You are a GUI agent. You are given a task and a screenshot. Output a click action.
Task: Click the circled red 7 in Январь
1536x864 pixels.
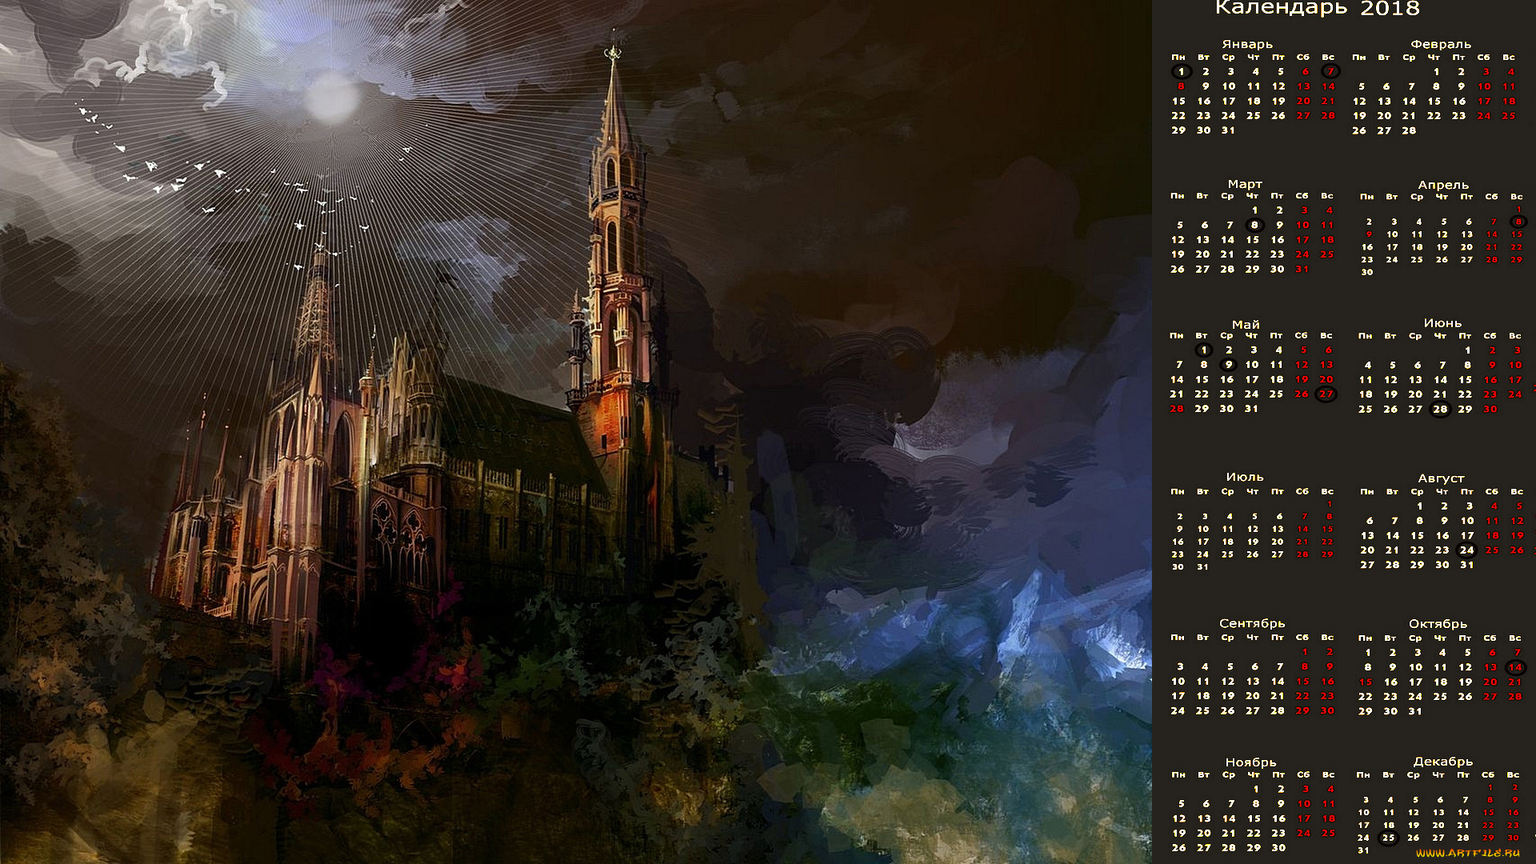1330,71
